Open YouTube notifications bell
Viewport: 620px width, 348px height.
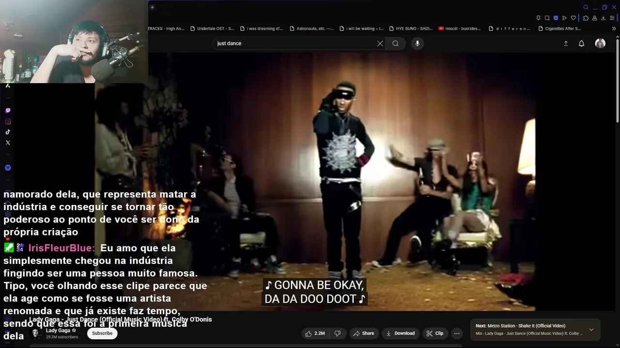[x=582, y=43]
